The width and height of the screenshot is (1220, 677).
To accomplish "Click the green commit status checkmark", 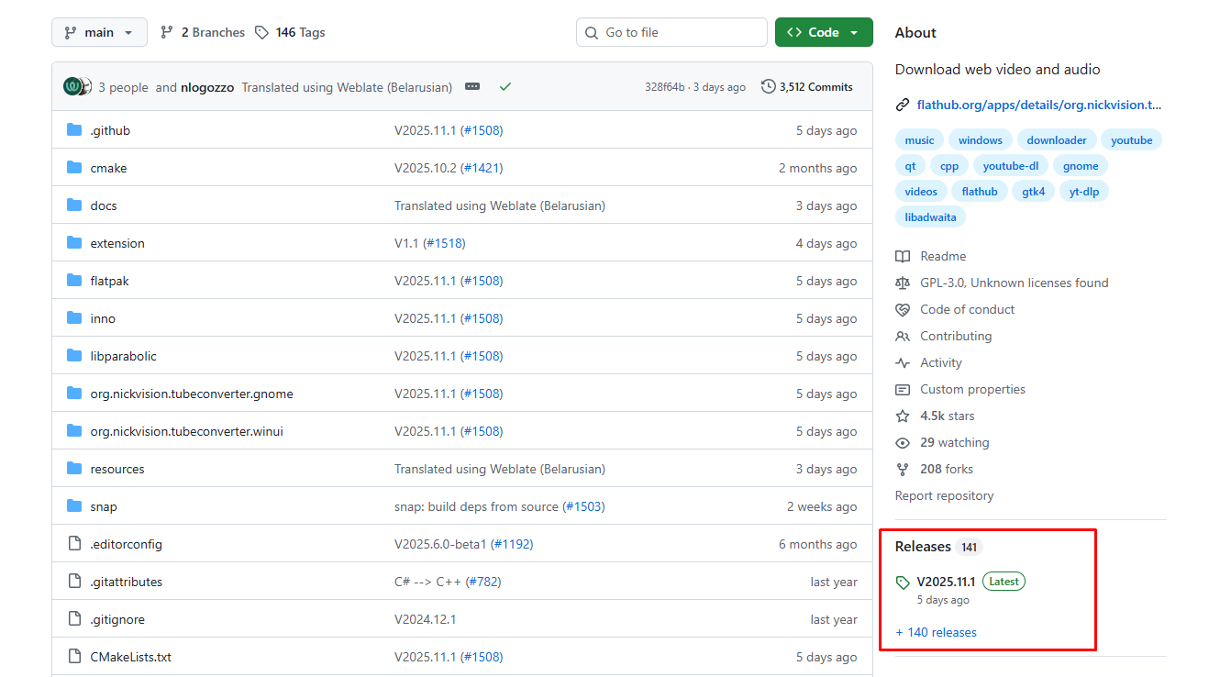I will (x=505, y=87).
